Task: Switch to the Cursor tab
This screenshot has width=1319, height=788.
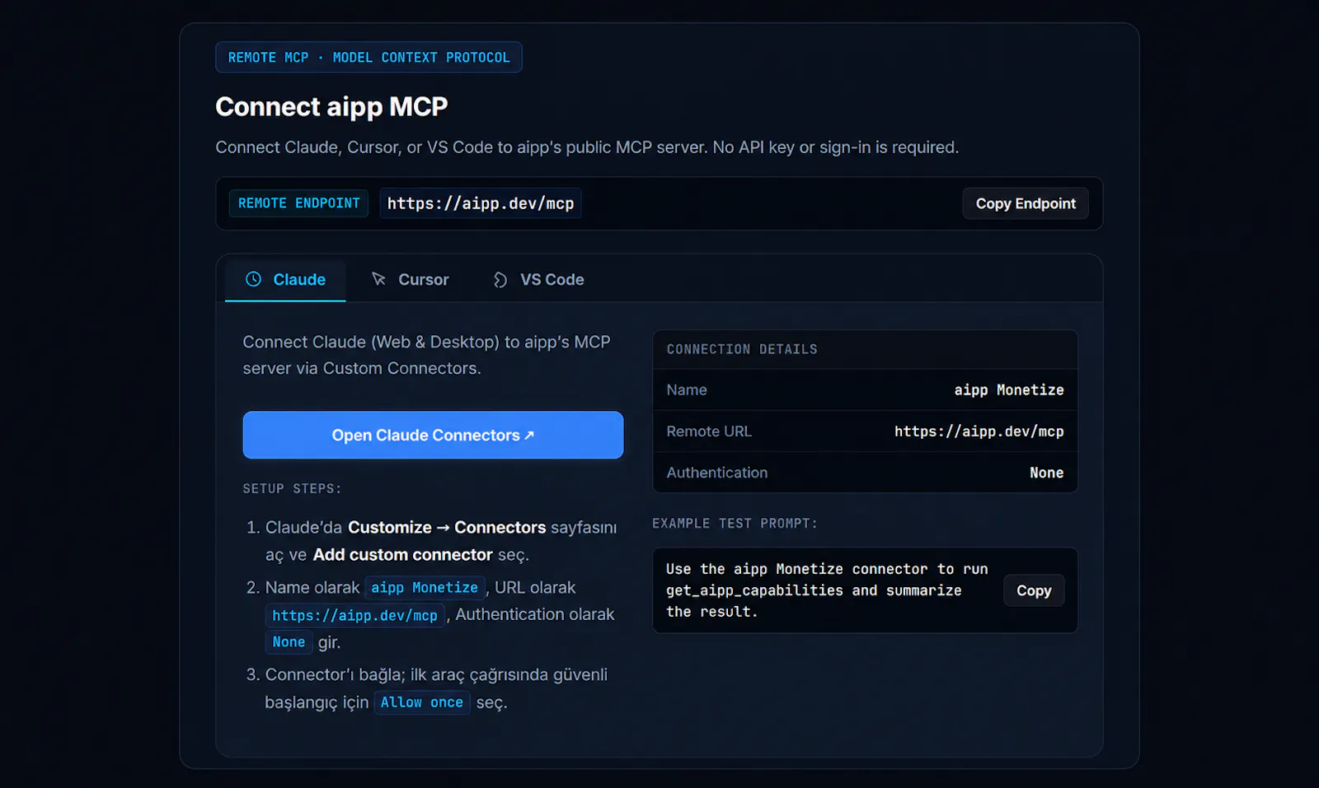Action: tap(410, 280)
